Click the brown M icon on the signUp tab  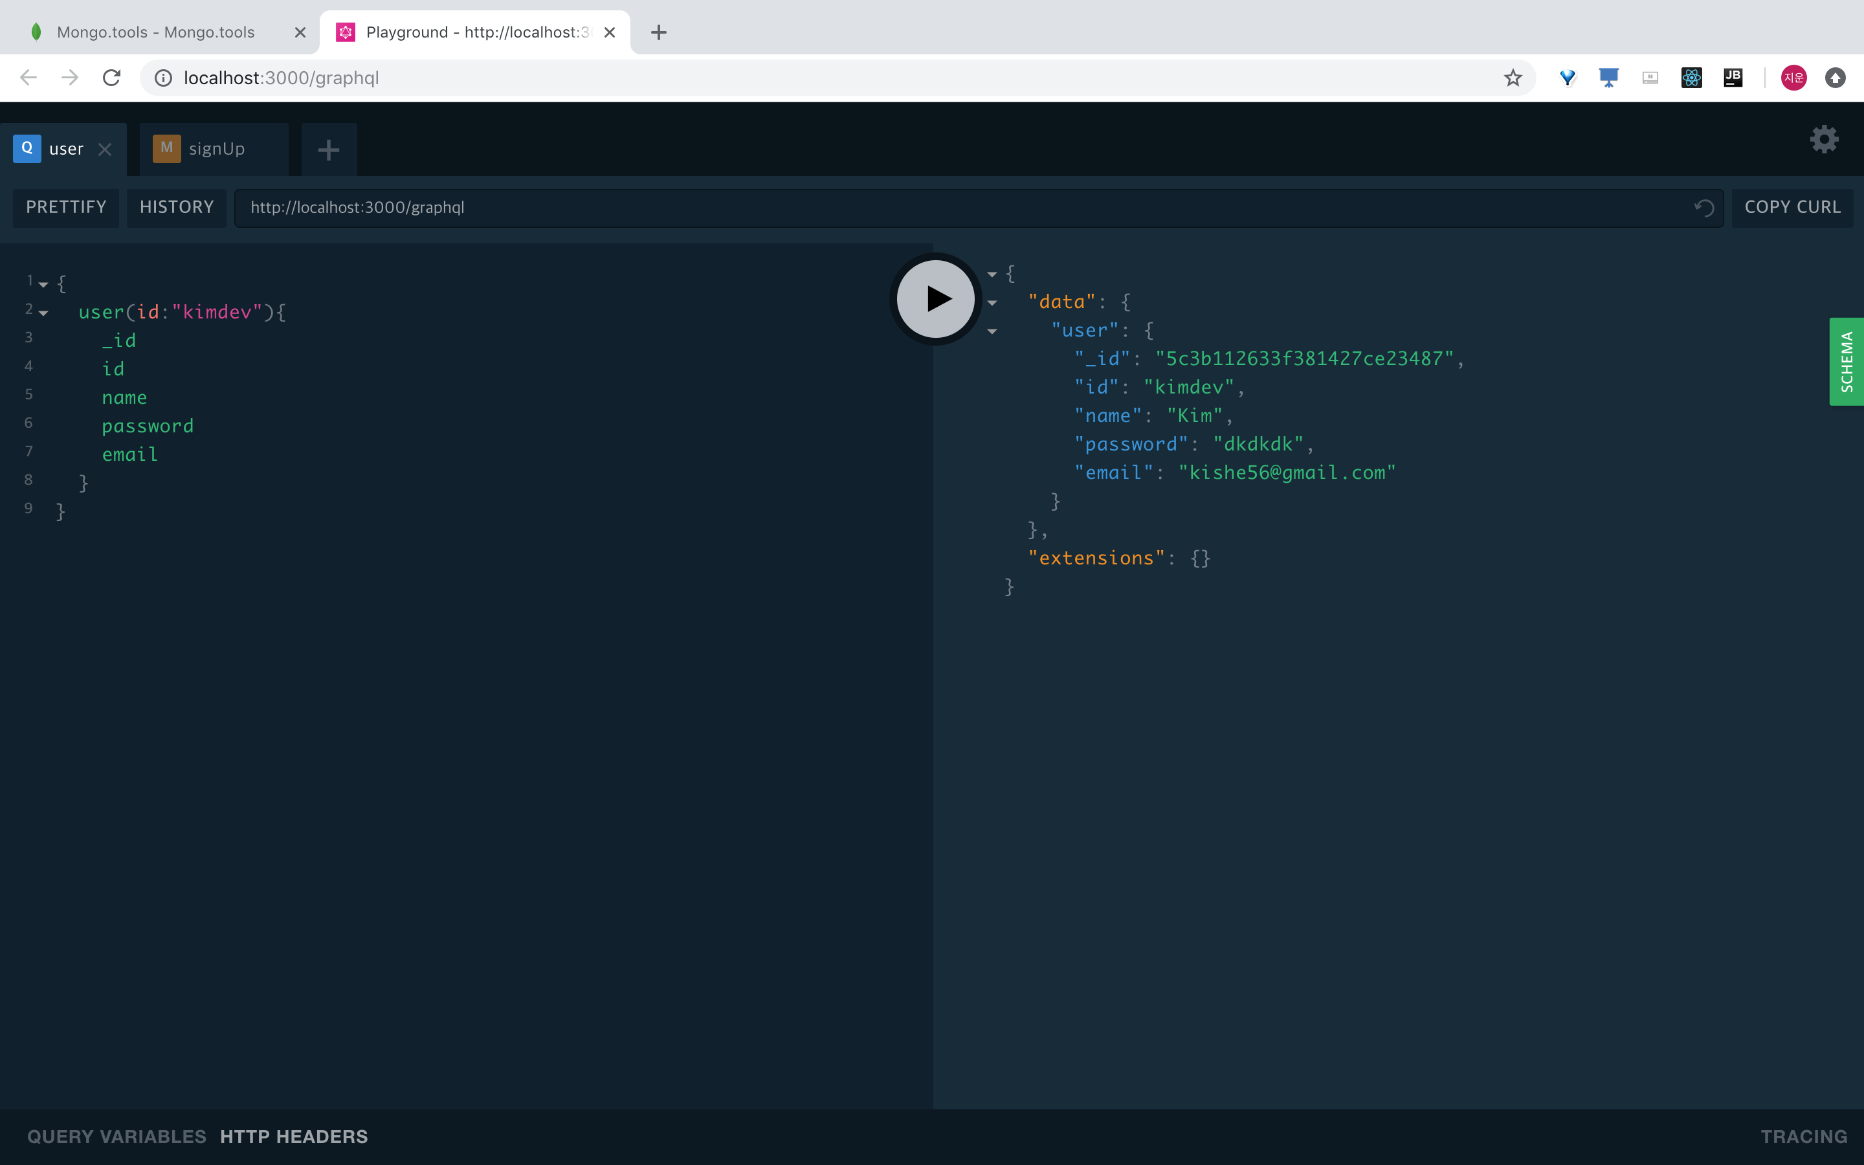pos(166,148)
